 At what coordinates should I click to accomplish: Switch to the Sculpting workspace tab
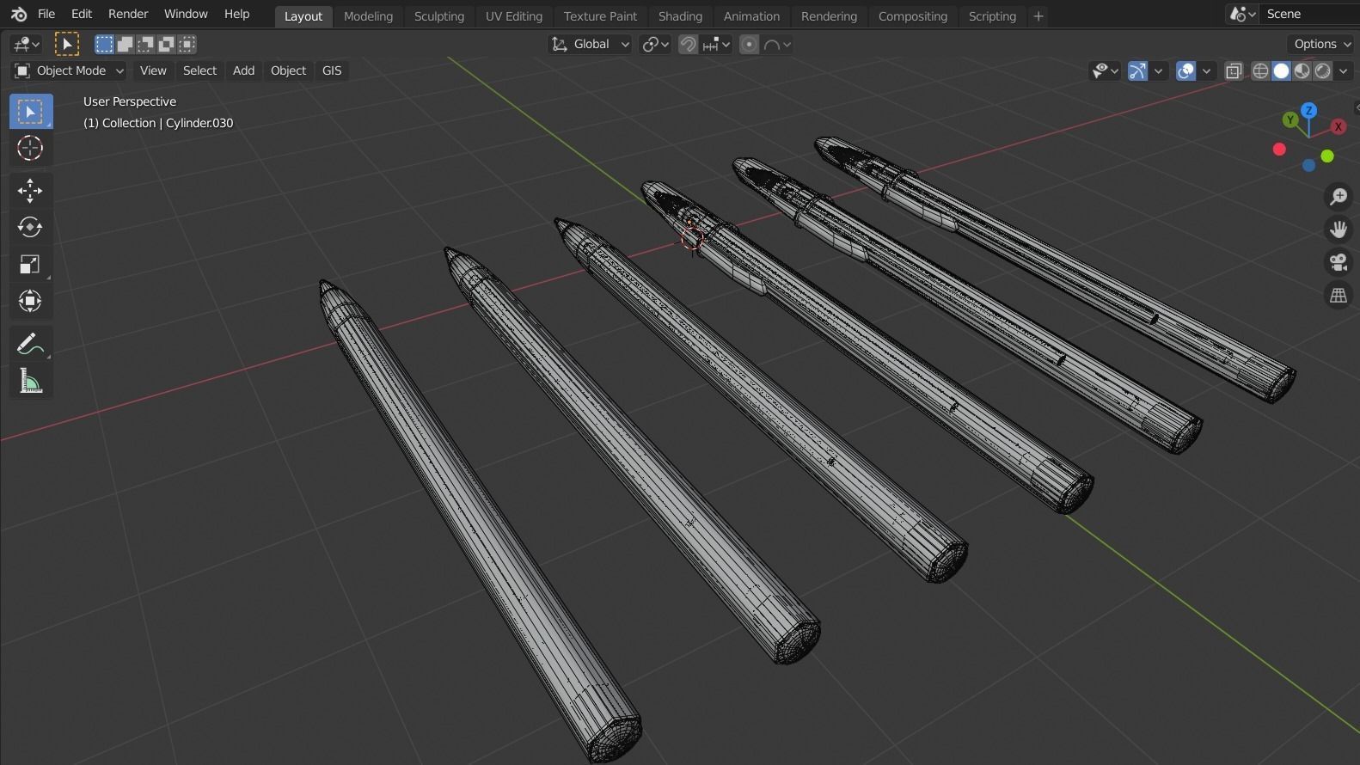[x=438, y=15]
